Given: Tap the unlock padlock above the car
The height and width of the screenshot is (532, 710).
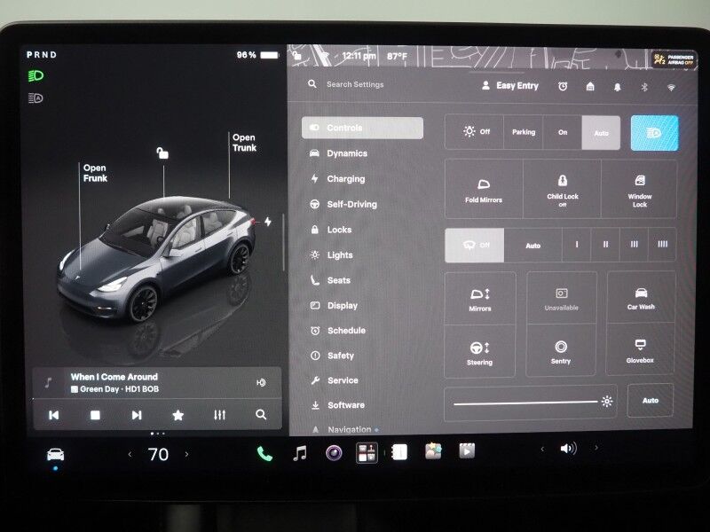Looking at the screenshot, I should pos(162,153).
